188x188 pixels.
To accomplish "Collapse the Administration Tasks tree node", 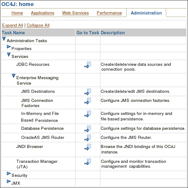I will click(x=4, y=39).
